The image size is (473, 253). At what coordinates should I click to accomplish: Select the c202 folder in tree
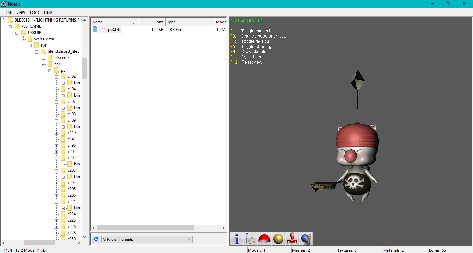(x=72, y=158)
